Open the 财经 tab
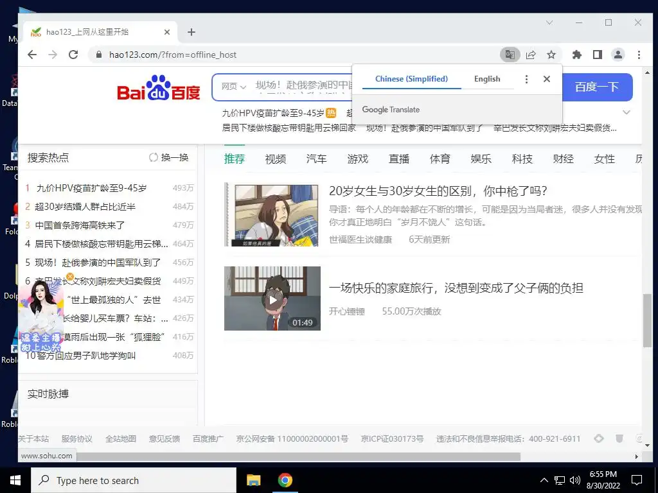Image resolution: width=658 pixels, height=493 pixels. point(563,159)
